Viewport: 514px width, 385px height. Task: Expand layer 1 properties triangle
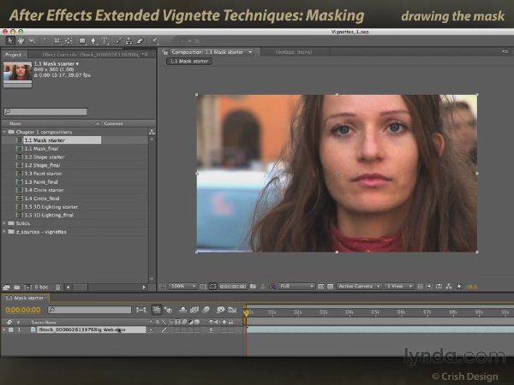pos(4,329)
